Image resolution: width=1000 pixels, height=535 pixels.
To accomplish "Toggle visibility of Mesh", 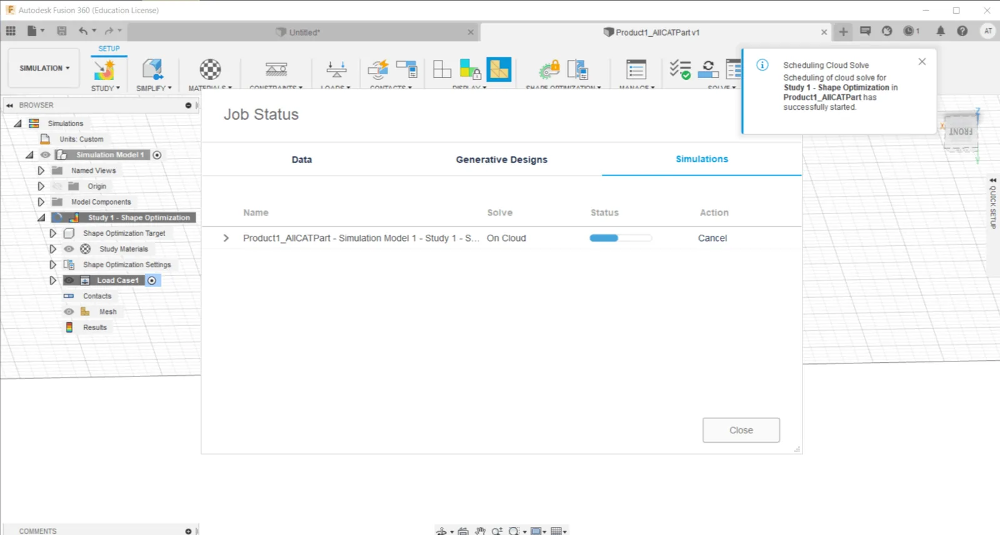I will [x=69, y=312].
